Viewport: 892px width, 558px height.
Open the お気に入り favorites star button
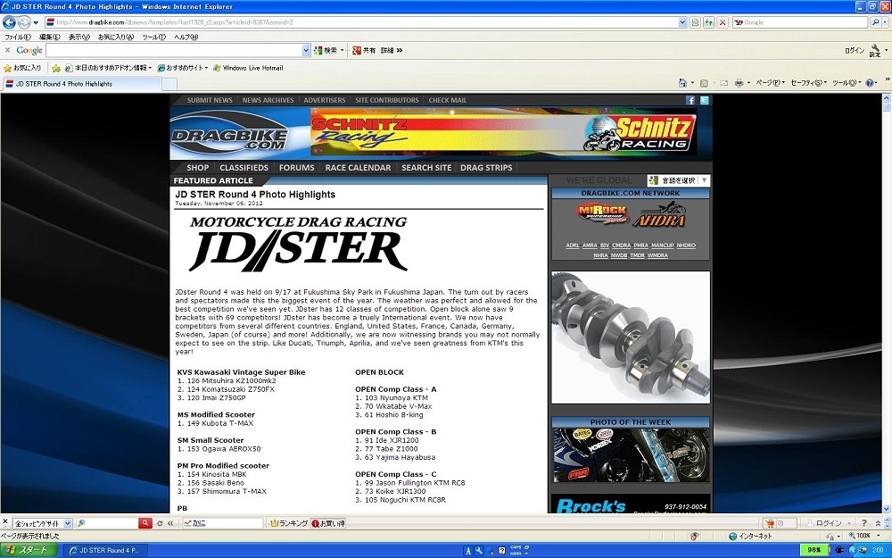pos(22,68)
